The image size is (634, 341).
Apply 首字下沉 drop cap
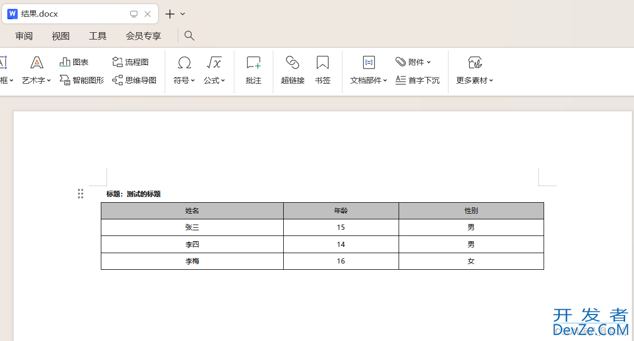pyautogui.click(x=417, y=80)
